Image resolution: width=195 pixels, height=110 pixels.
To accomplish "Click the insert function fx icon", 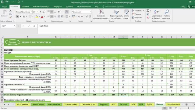I will tap(34, 26).
